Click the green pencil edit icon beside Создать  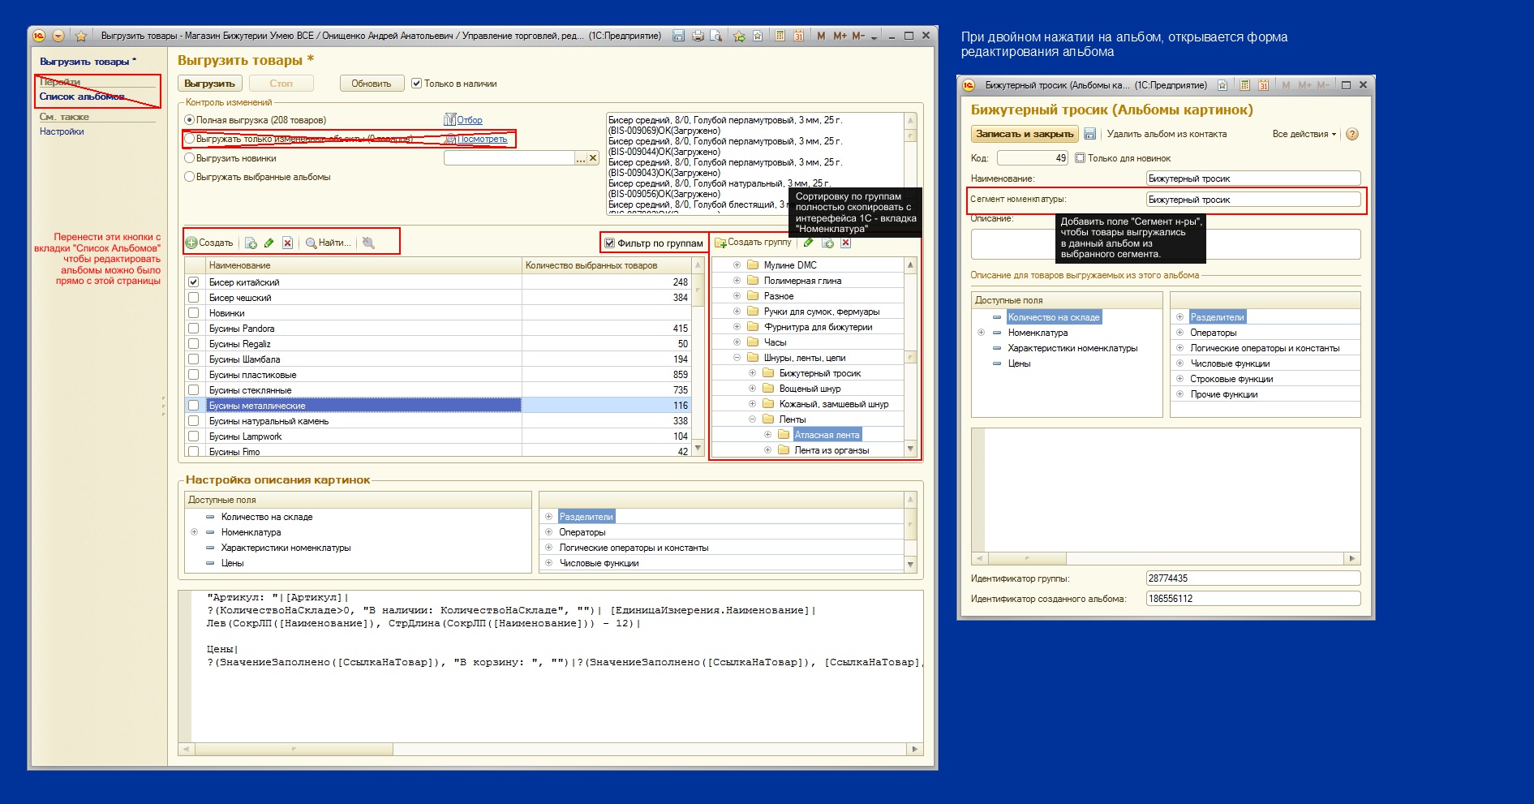click(269, 243)
